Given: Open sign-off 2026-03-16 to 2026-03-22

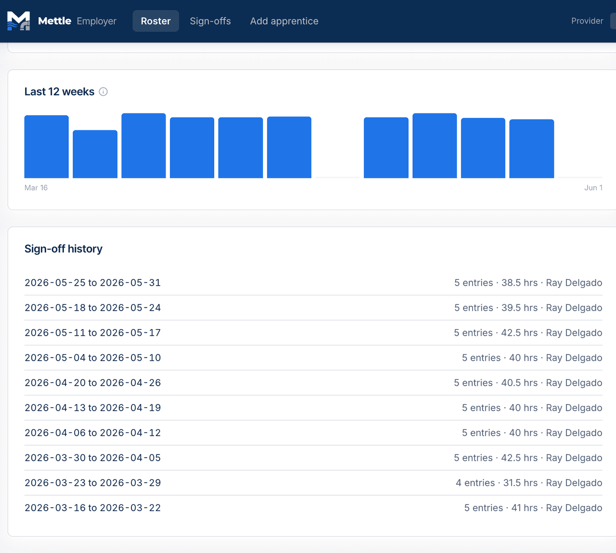Looking at the screenshot, I should [x=313, y=508].
